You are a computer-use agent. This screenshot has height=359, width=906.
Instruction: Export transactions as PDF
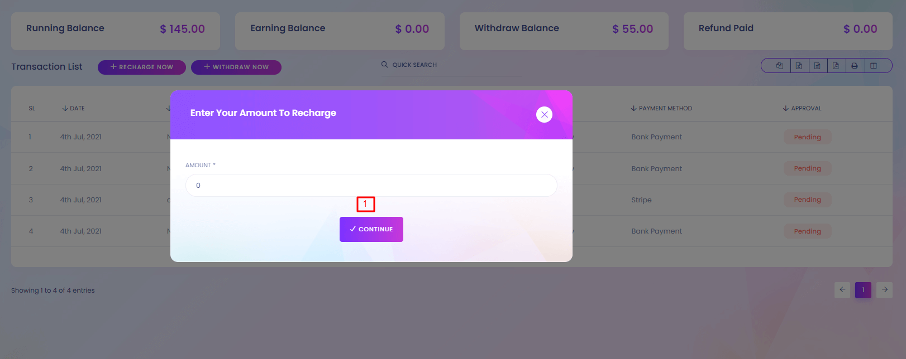point(836,66)
